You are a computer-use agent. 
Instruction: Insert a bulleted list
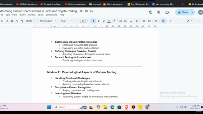click(x=156, y=21)
